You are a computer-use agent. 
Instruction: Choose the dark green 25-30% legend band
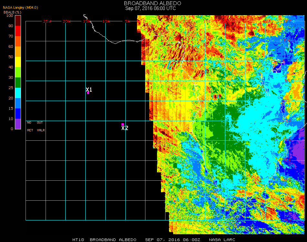click(18, 83)
